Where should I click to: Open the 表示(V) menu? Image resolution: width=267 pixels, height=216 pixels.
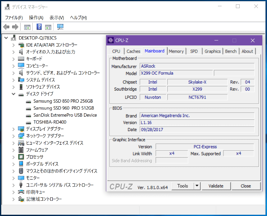click(57, 18)
